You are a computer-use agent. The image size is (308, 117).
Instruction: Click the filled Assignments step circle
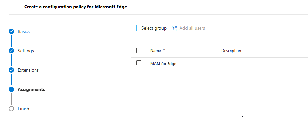click(x=11, y=89)
